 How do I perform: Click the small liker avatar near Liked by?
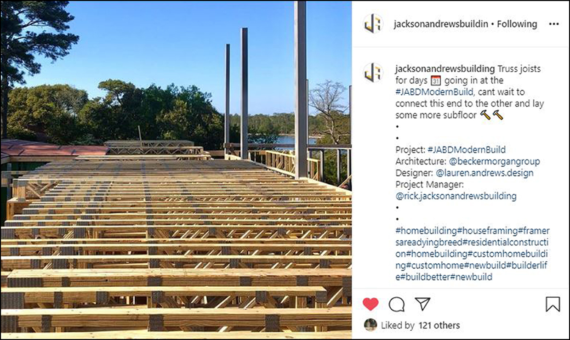point(370,325)
